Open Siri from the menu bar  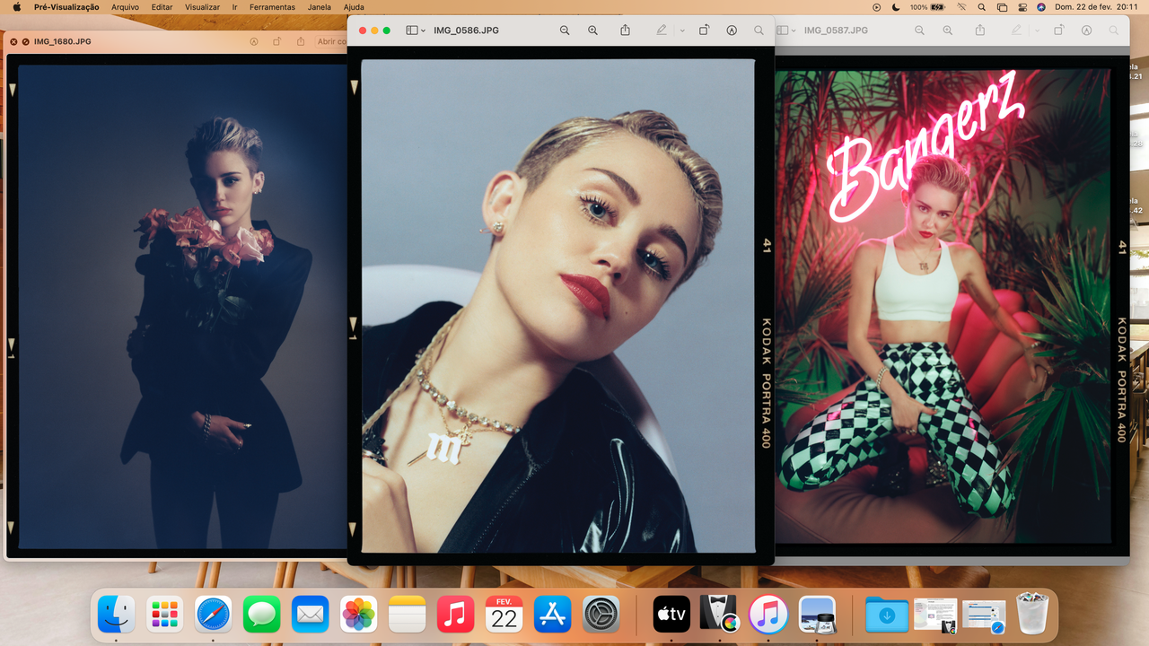pos(1041,7)
